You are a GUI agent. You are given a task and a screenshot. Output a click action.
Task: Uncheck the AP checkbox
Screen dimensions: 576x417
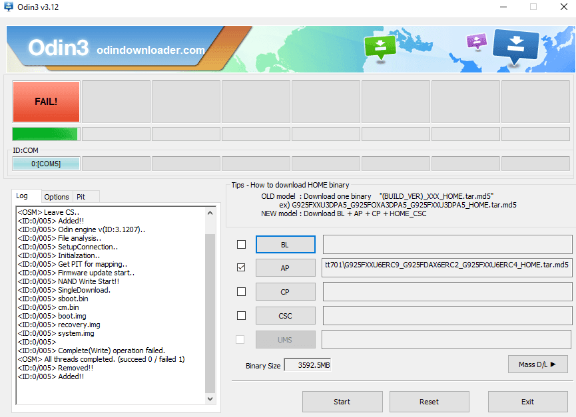pos(241,268)
